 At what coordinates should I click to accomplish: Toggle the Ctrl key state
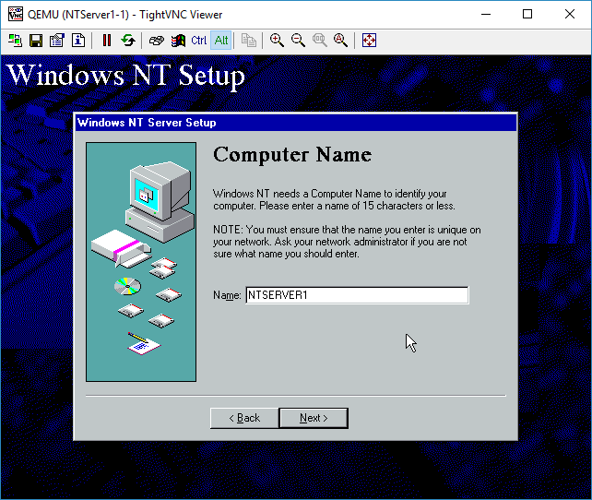click(199, 41)
